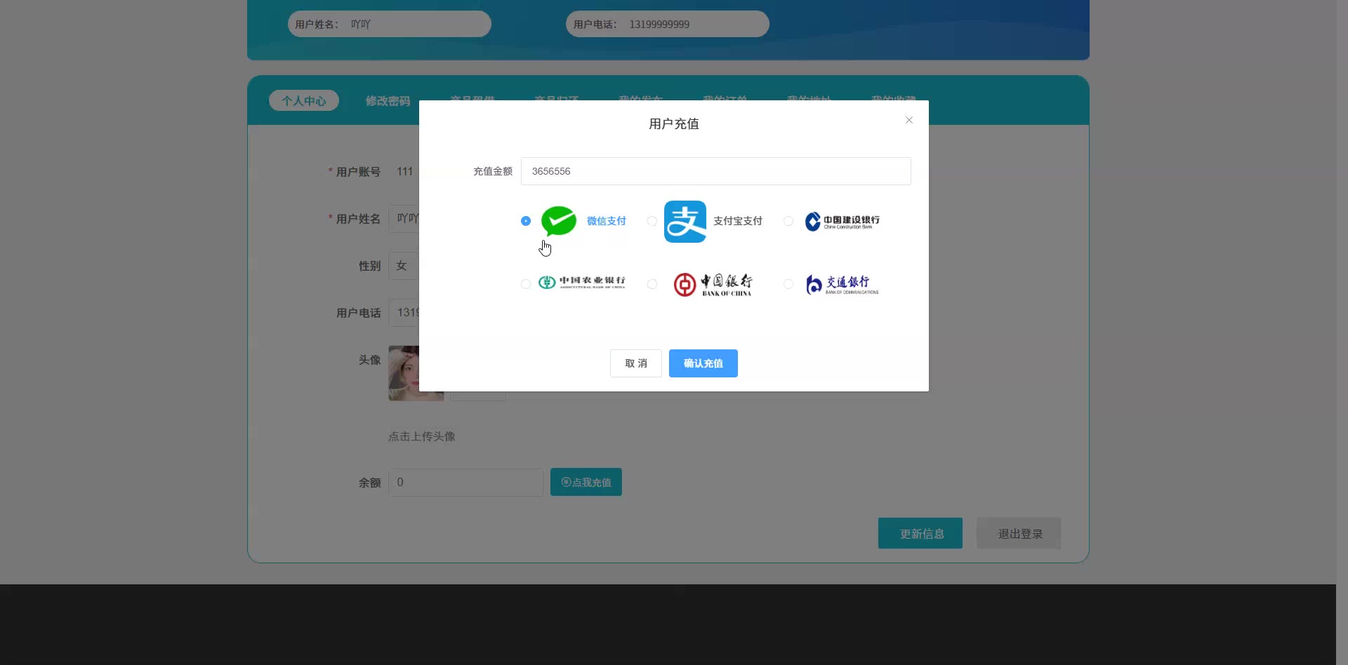The height and width of the screenshot is (665, 1348).
Task: Cancel the recharge with 取消 button
Action: (636, 363)
